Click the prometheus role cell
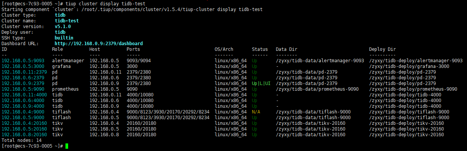Screen dimensions: 467x151 65,89
